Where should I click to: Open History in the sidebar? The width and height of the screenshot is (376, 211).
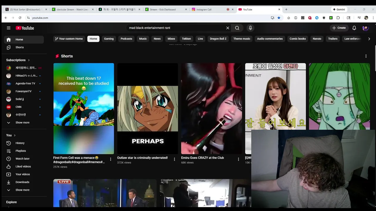24,143
